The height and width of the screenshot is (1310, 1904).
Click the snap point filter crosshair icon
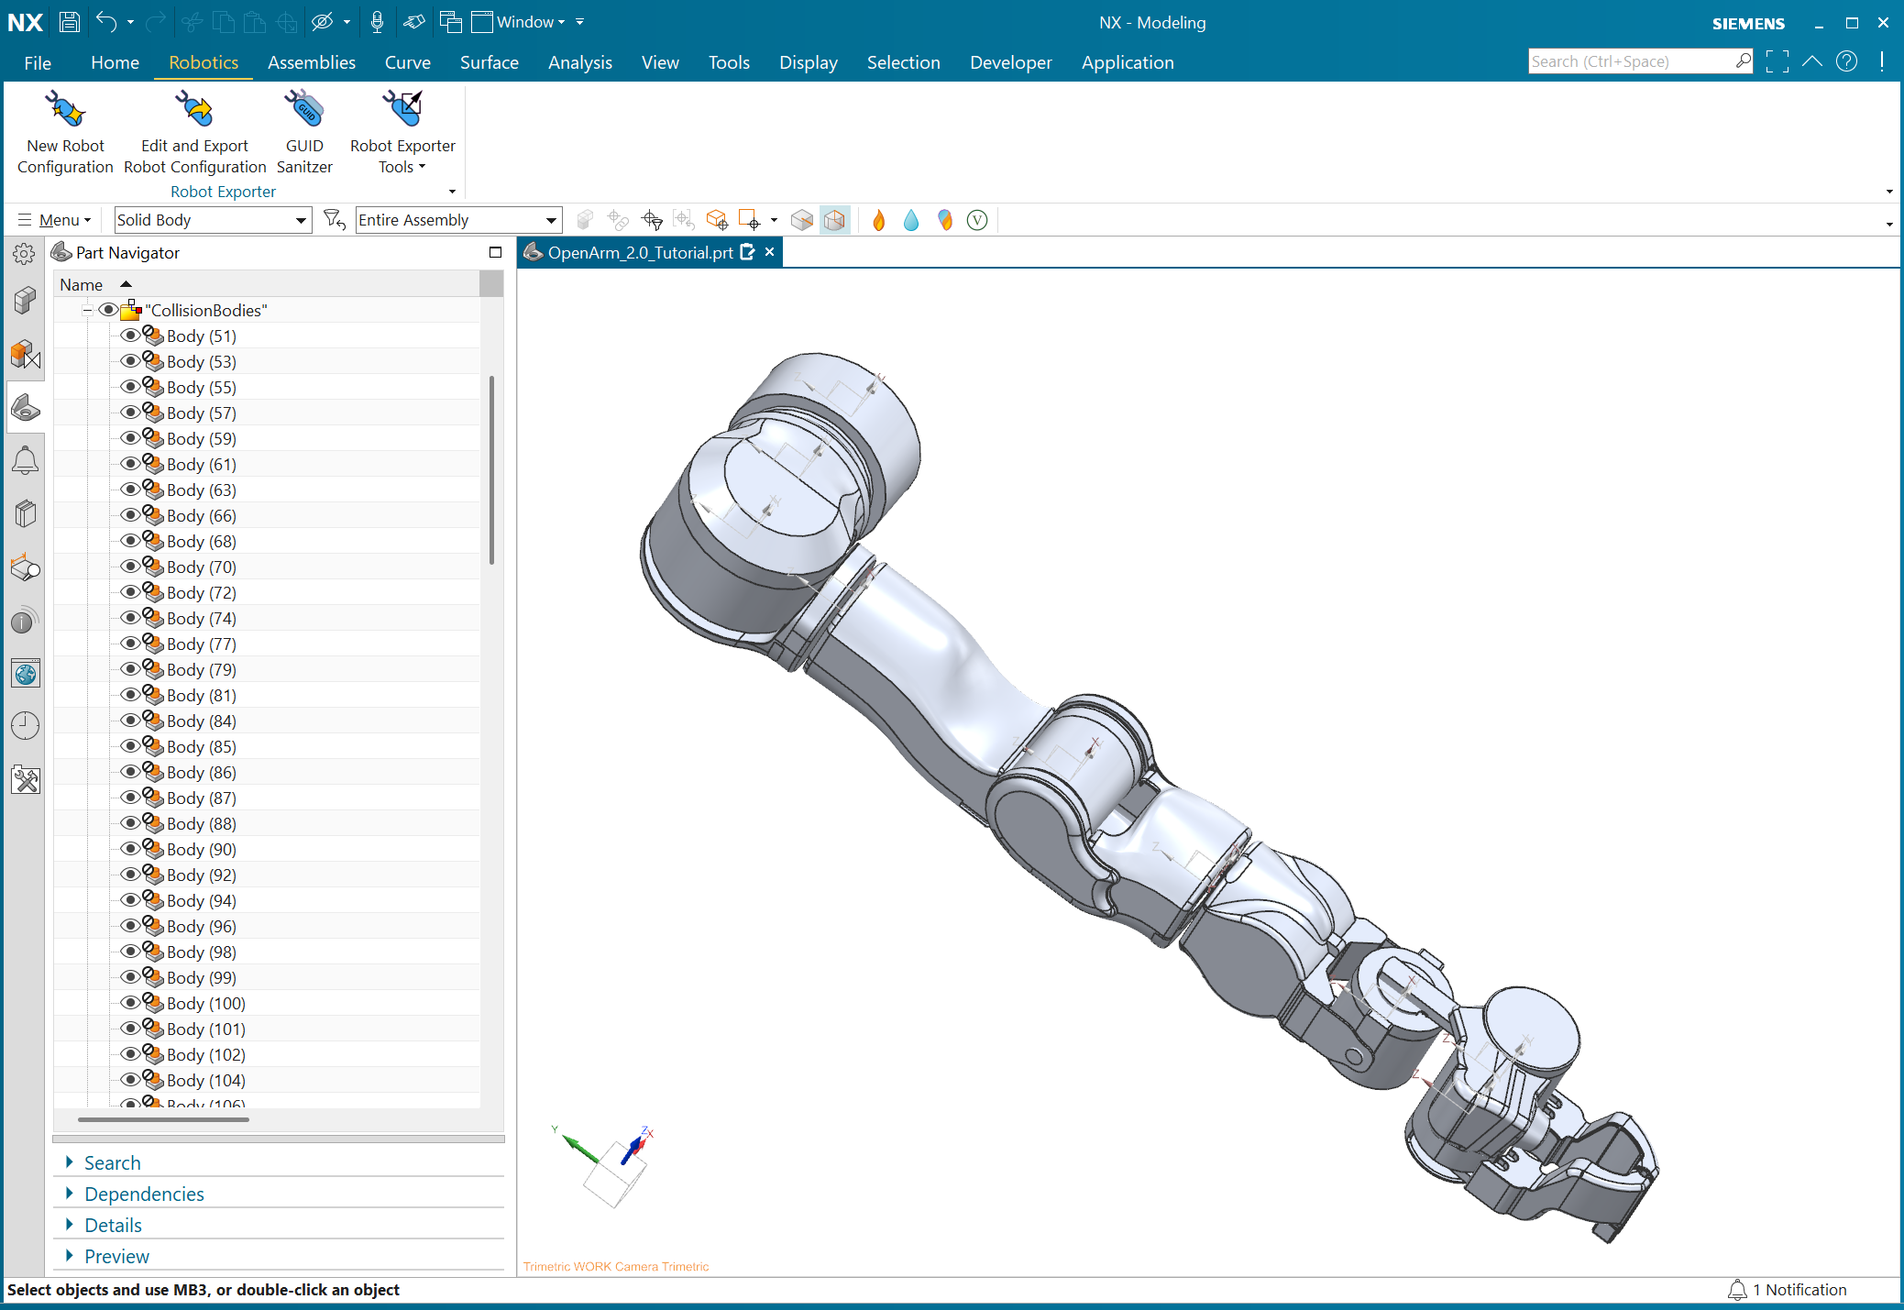(652, 220)
